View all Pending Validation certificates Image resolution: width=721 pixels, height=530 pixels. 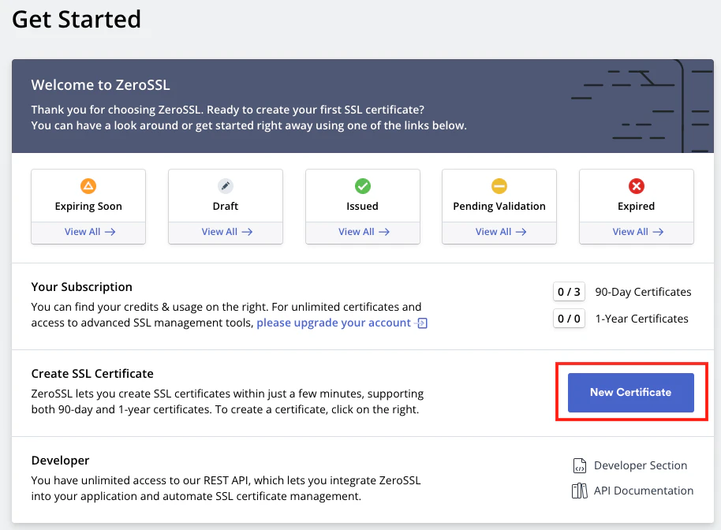(499, 232)
